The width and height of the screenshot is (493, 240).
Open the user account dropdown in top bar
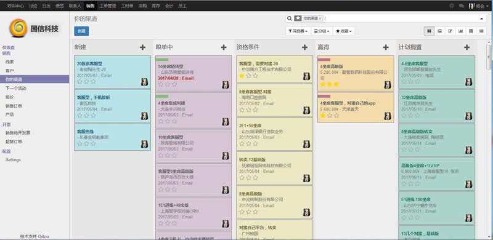click(x=479, y=6)
